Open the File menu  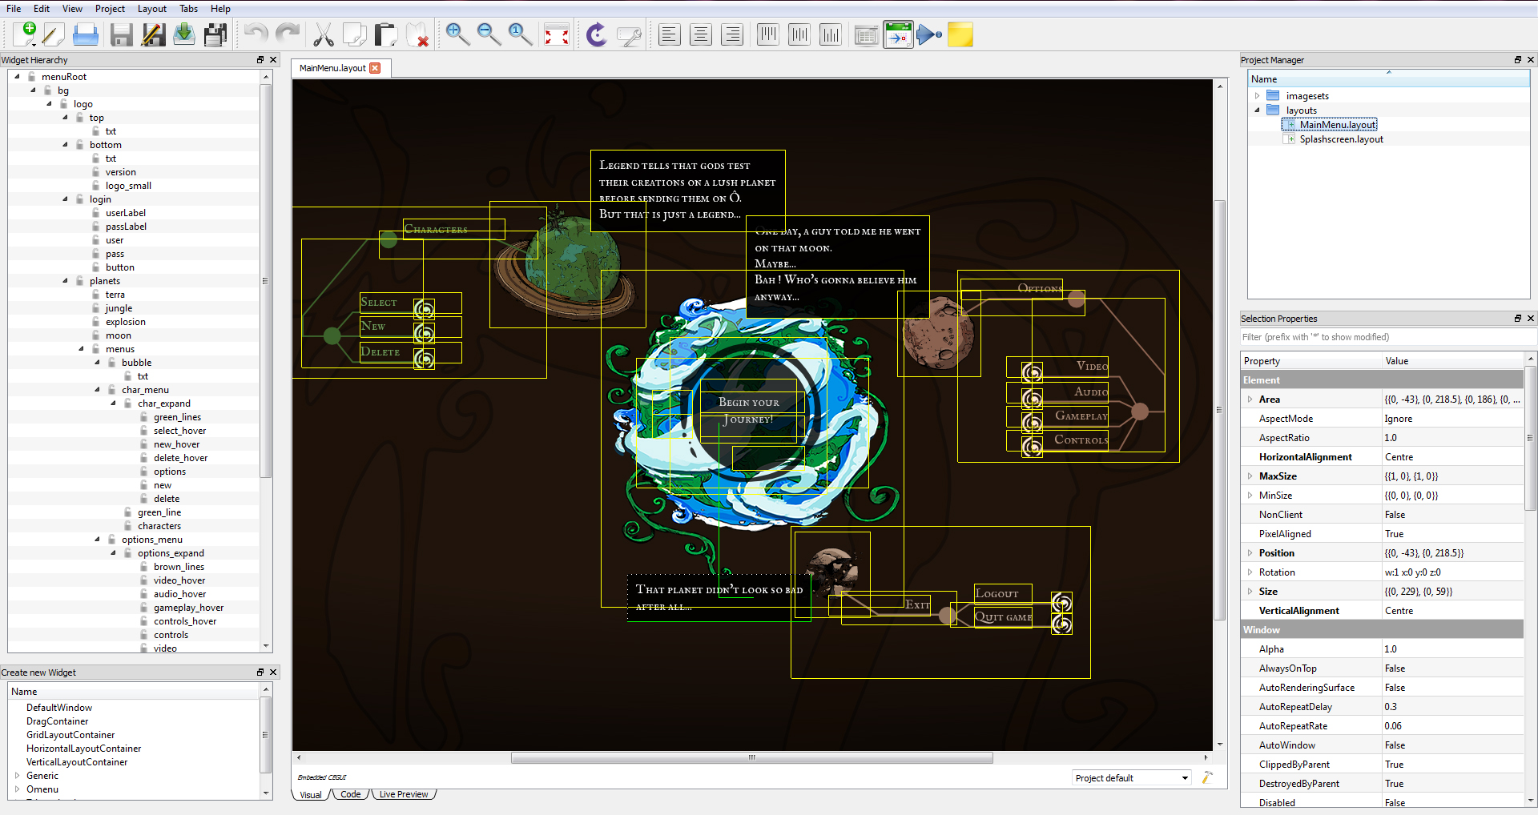[14, 9]
